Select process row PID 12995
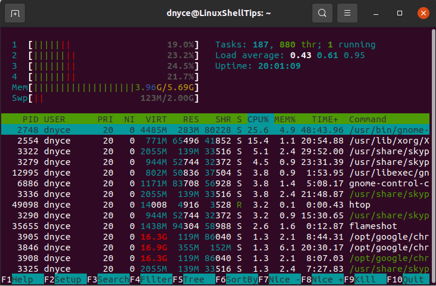 coord(215,173)
